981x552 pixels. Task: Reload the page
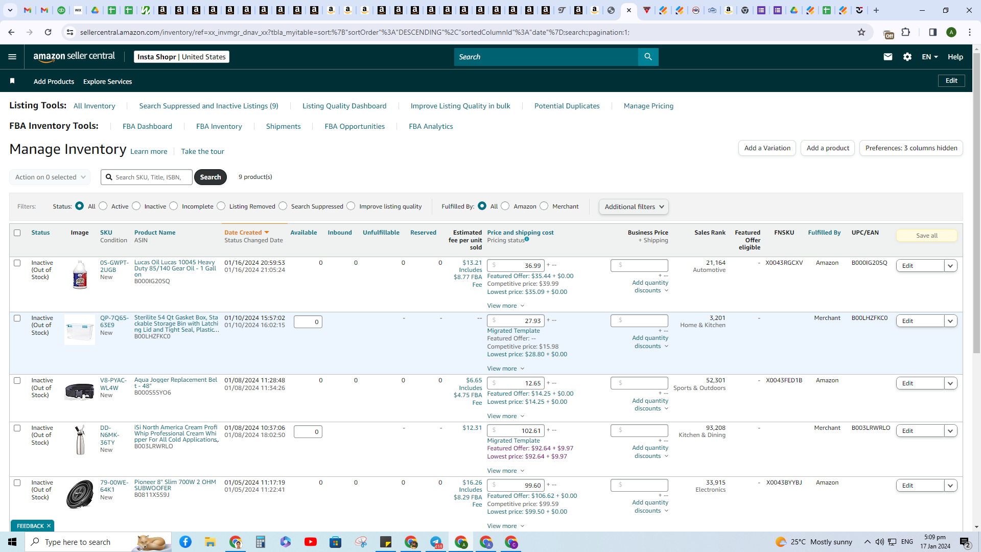[x=48, y=32]
